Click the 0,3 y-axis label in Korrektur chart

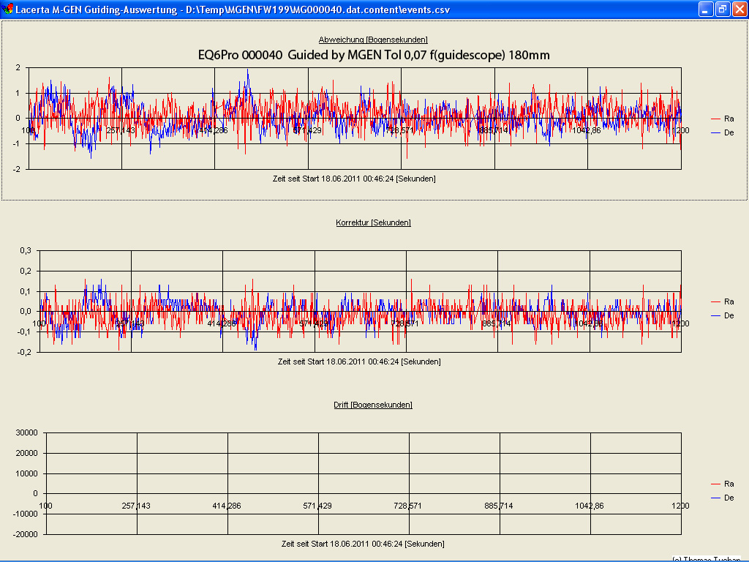click(26, 250)
